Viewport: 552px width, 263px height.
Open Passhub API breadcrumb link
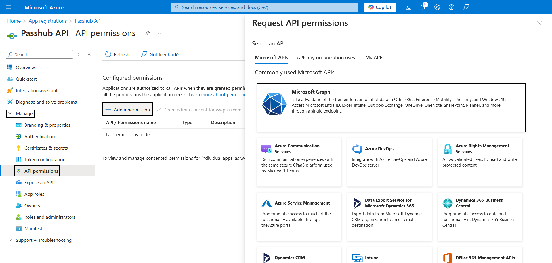88,21
